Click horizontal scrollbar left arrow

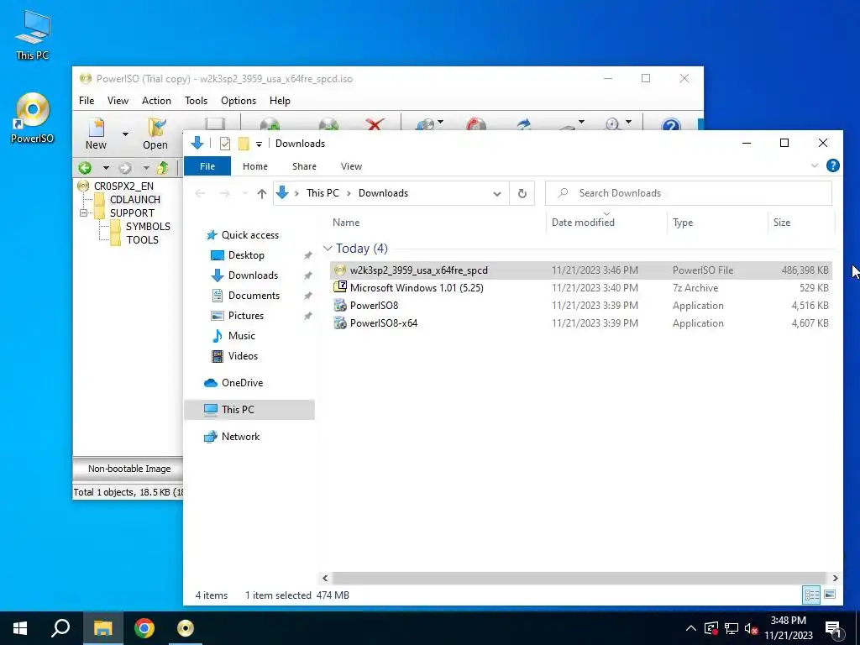click(325, 578)
